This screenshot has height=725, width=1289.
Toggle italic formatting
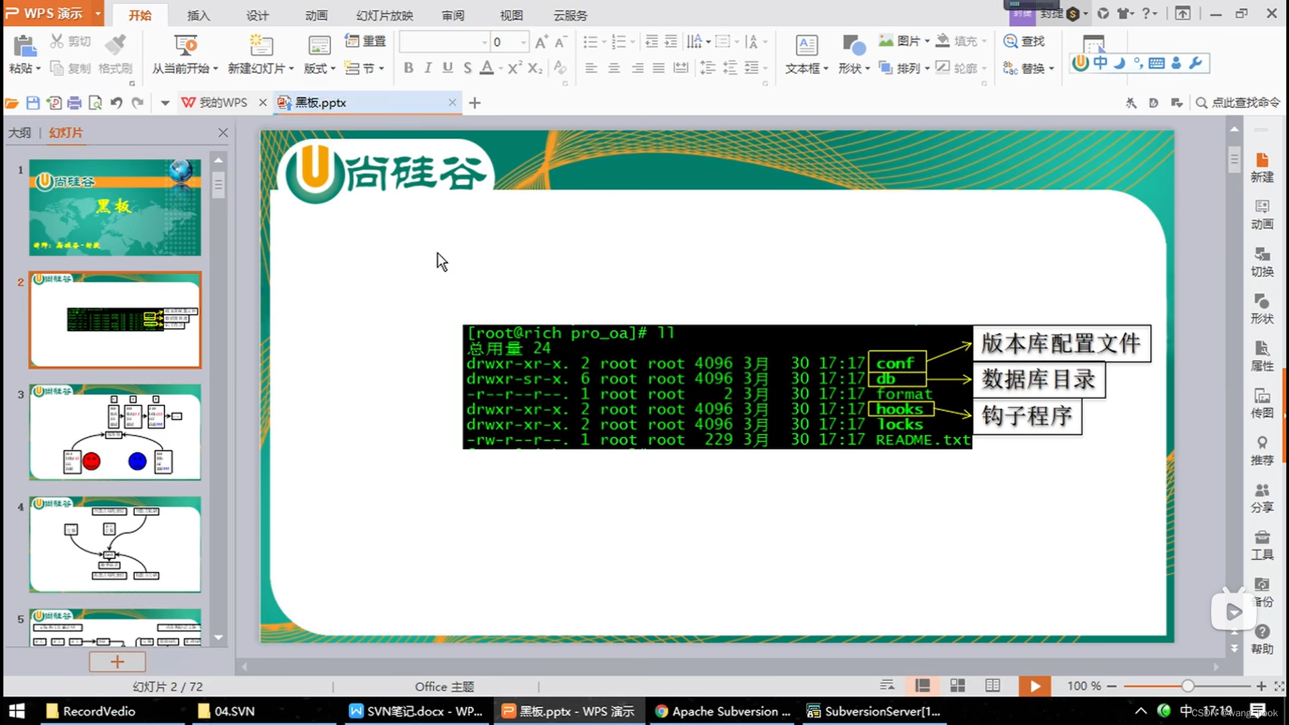(x=428, y=68)
